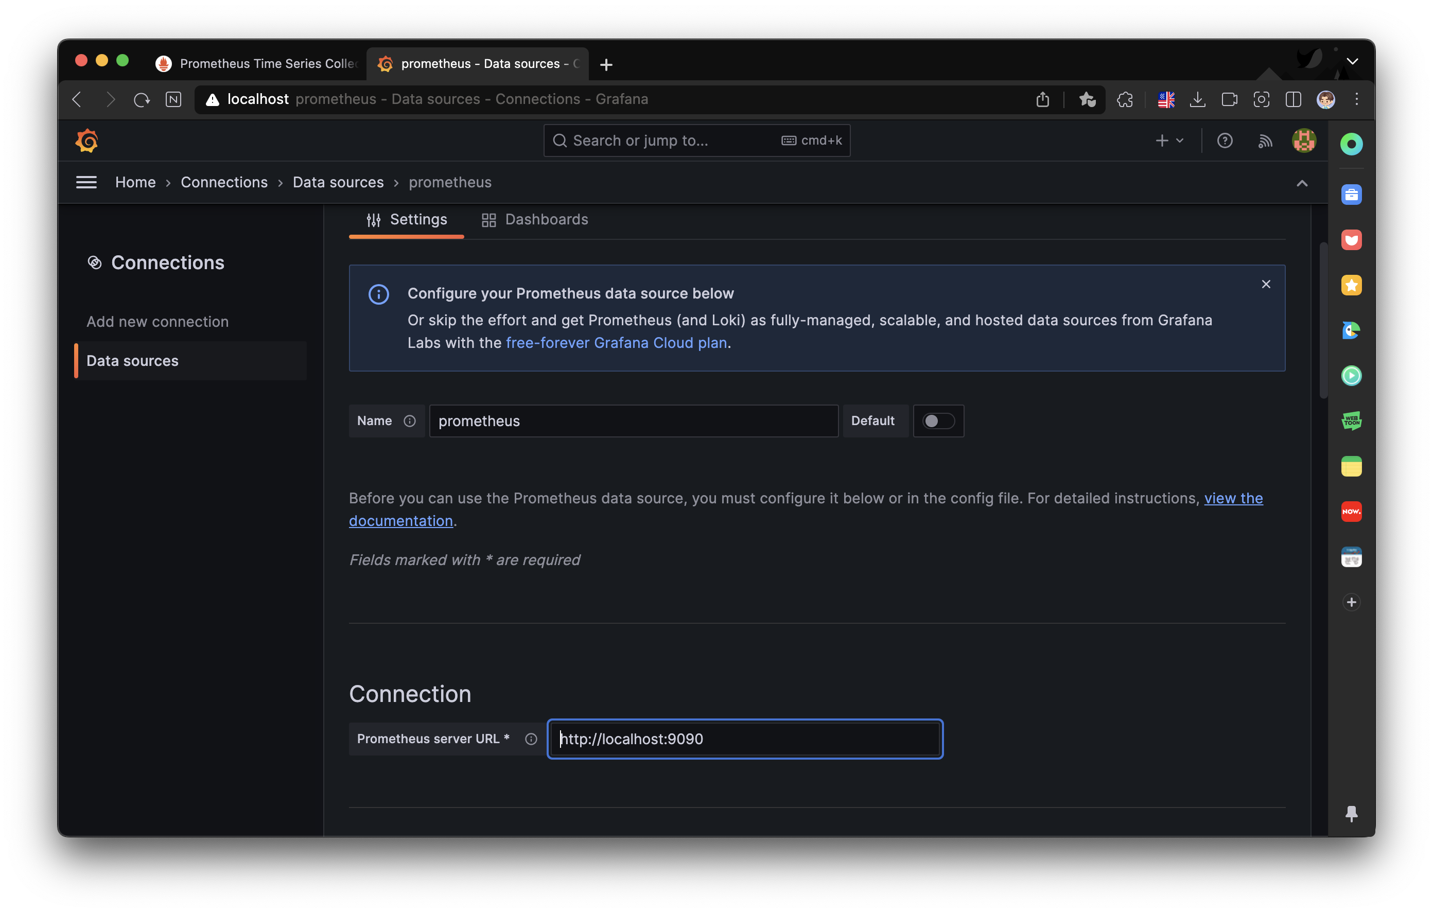Click the browser downloads icon

pos(1197,99)
